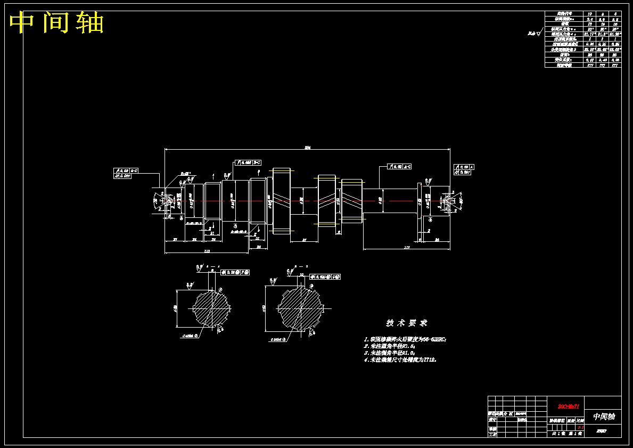Screen dimensions: 633x448
Task: Select the tolerance frame referencing B-C above shaft
Action: click(248, 162)
